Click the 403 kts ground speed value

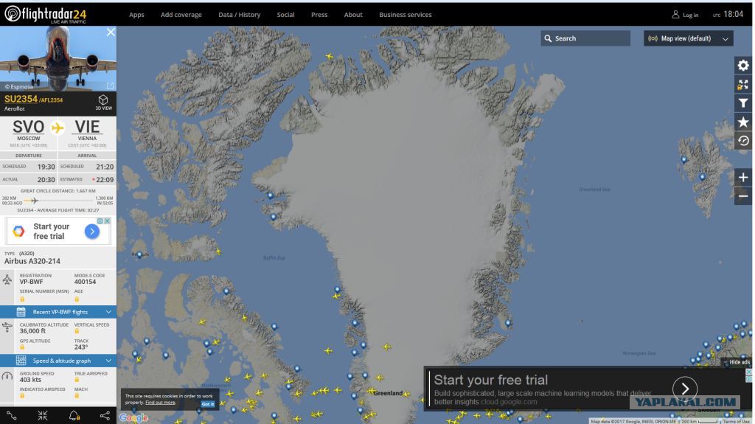point(30,380)
